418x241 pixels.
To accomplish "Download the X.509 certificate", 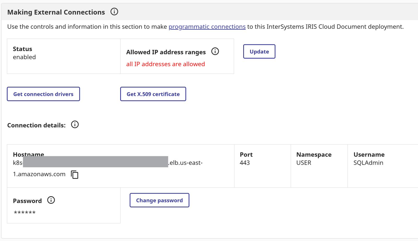I will coord(153,94).
